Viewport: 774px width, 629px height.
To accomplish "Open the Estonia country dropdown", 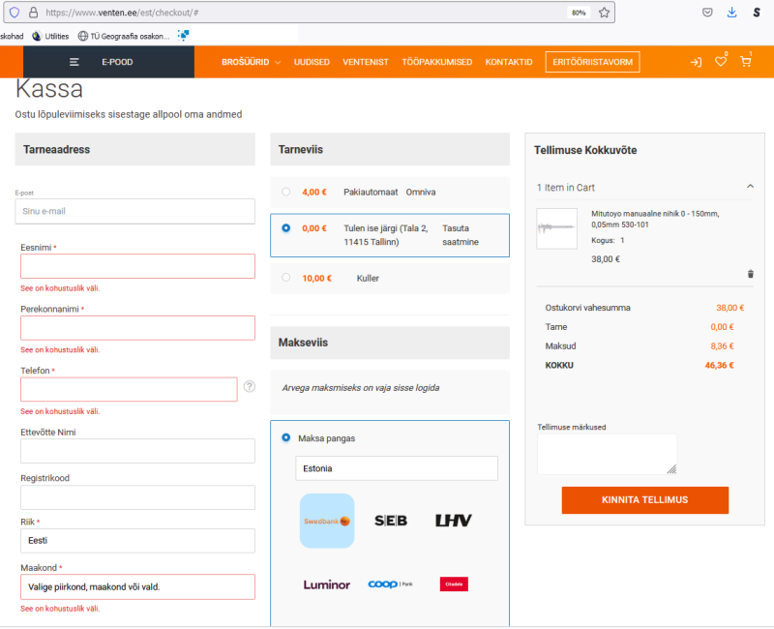I will pyautogui.click(x=397, y=468).
